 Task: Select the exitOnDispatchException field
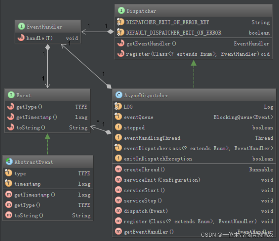158,159
